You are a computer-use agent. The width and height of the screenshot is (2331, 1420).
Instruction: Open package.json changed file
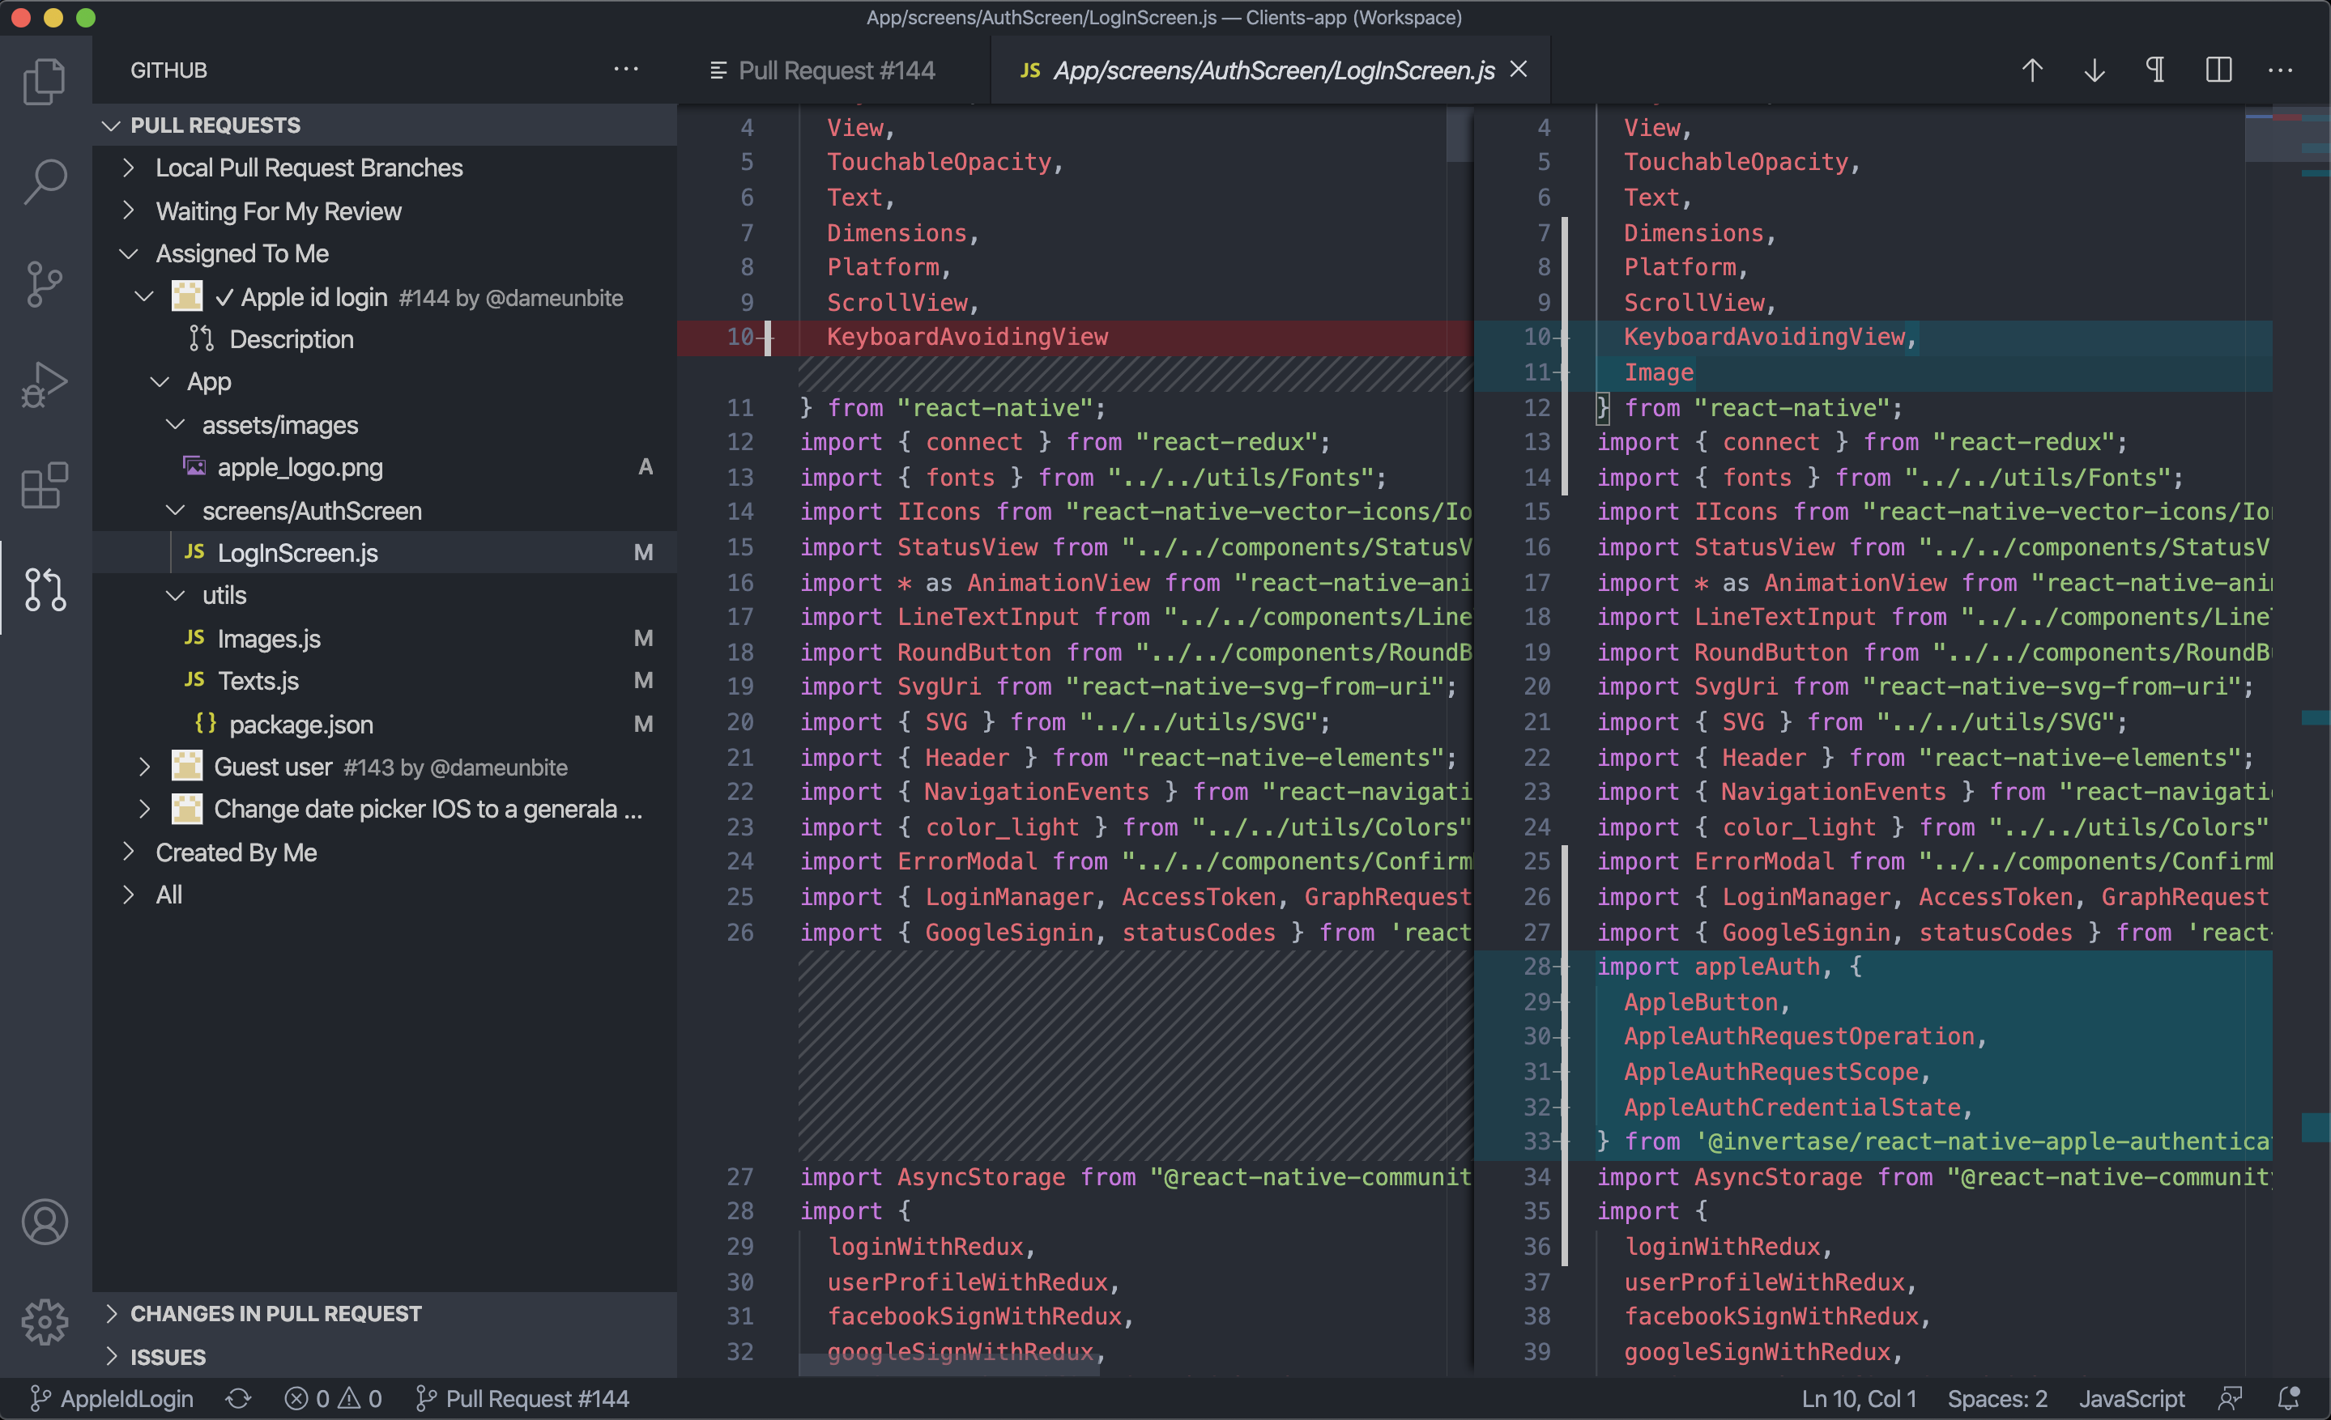coord(384,725)
